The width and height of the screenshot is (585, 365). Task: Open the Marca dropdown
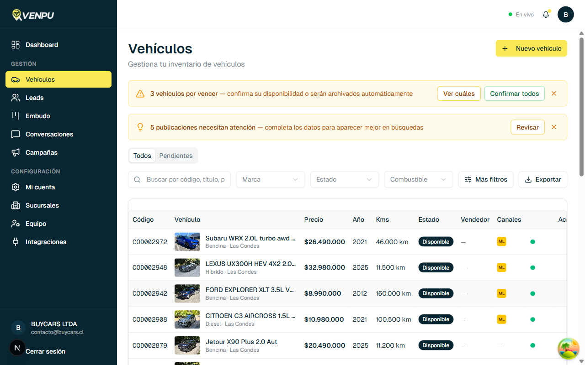pyautogui.click(x=270, y=179)
